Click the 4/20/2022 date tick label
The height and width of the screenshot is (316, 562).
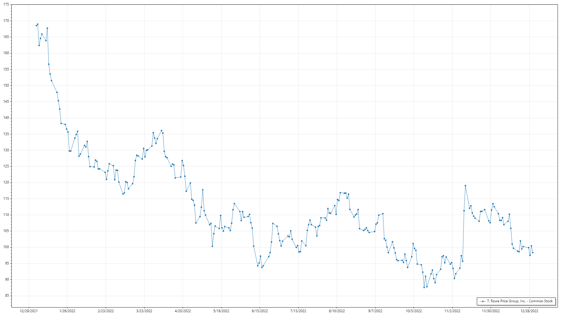tap(183, 311)
